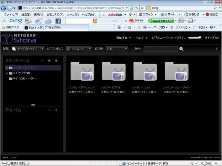Click the お役立 toolbar button
The height and width of the screenshot is (166, 222).
pos(211,14)
